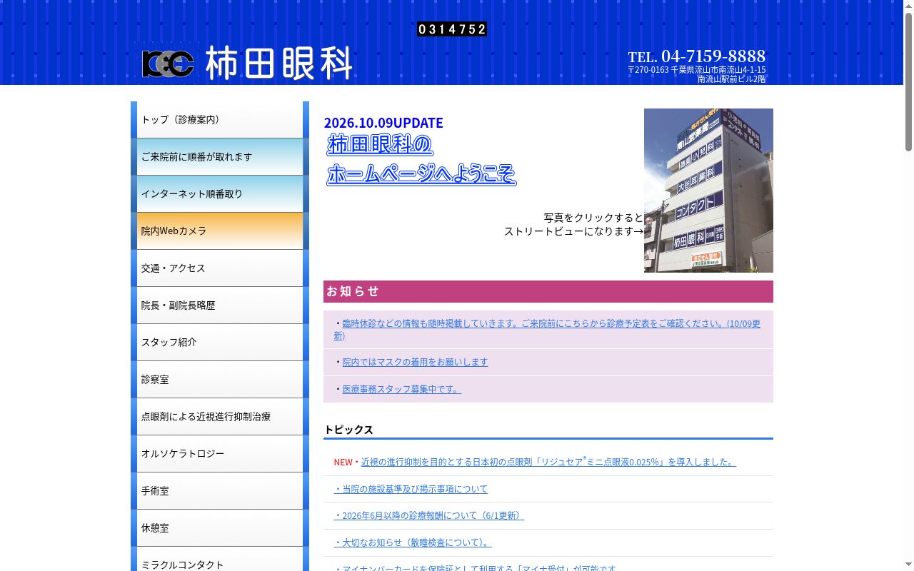The width and height of the screenshot is (914, 571).
Task: Select スタッフ紹介 in the sidebar
Action: [x=220, y=343]
